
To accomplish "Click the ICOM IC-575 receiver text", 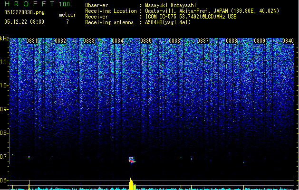I will (191, 17).
